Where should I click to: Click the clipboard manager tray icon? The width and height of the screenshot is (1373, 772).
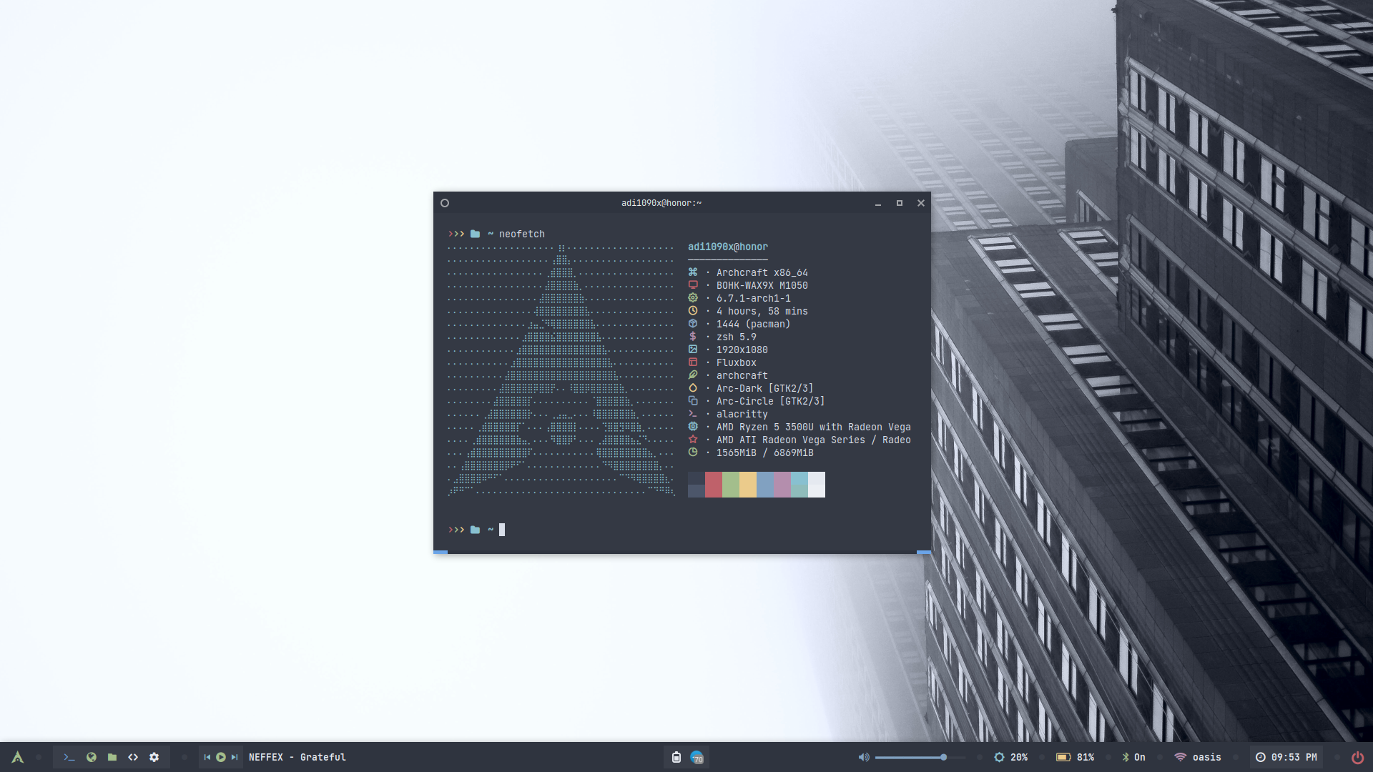[x=676, y=757]
